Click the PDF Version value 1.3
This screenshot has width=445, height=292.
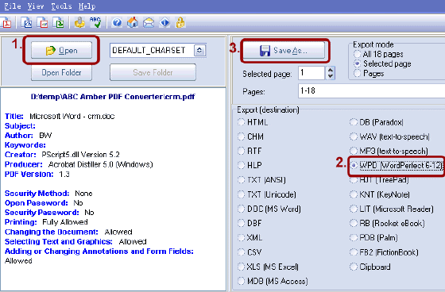(64, 174)
